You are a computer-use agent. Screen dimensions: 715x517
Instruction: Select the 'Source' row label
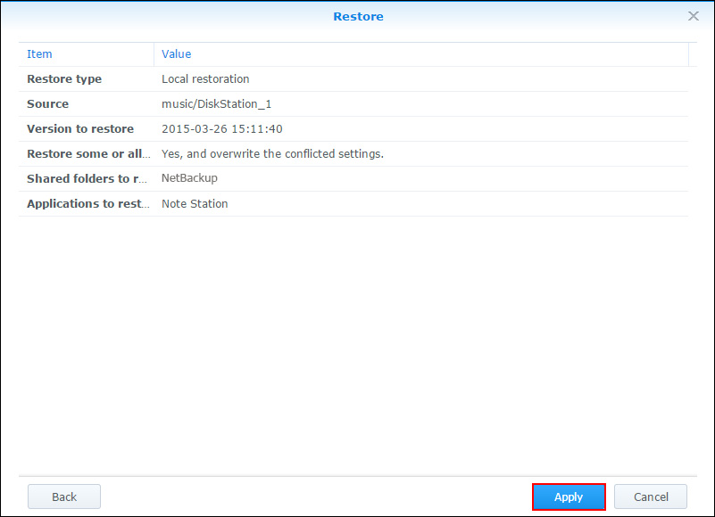pos(48,104)
